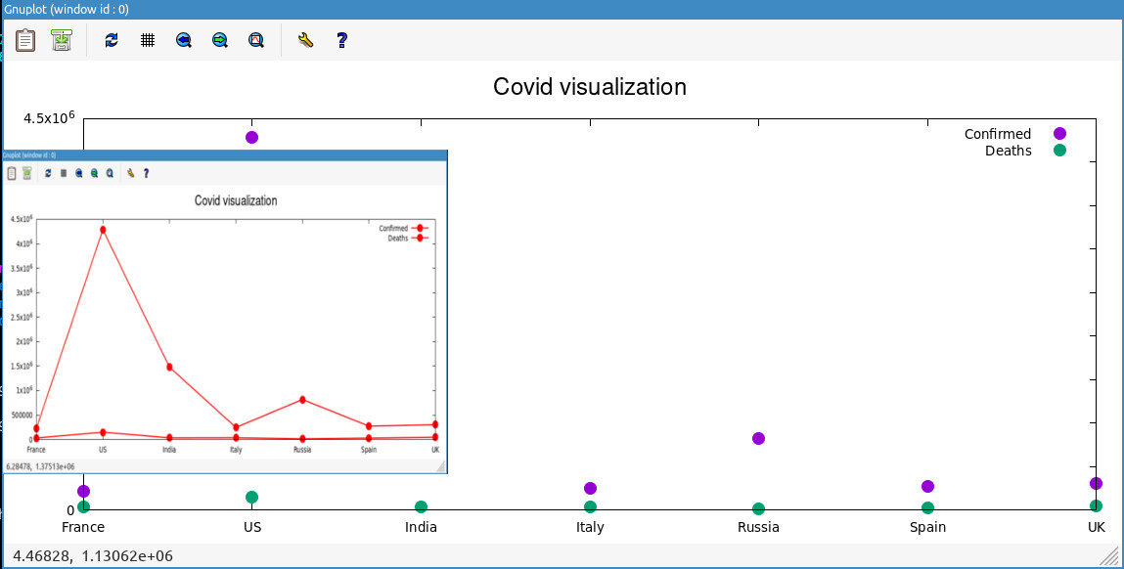Select the title bar of the smaller Gnuplot window
1124x569 pixels.
pos(225,154)
